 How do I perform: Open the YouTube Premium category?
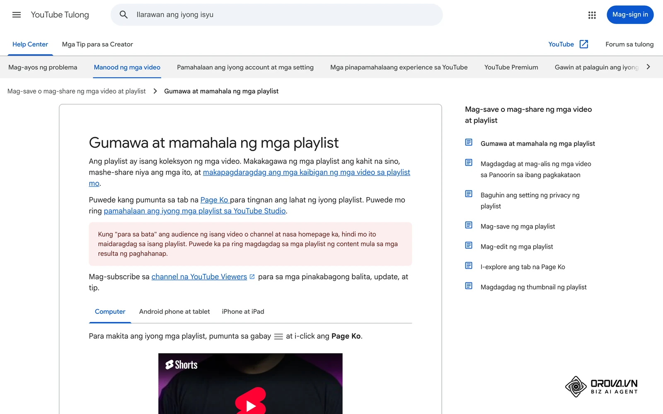click(511, 67)
